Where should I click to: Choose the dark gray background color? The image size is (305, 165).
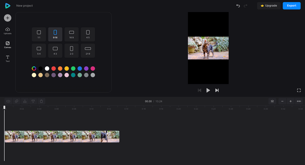[86, 75]
